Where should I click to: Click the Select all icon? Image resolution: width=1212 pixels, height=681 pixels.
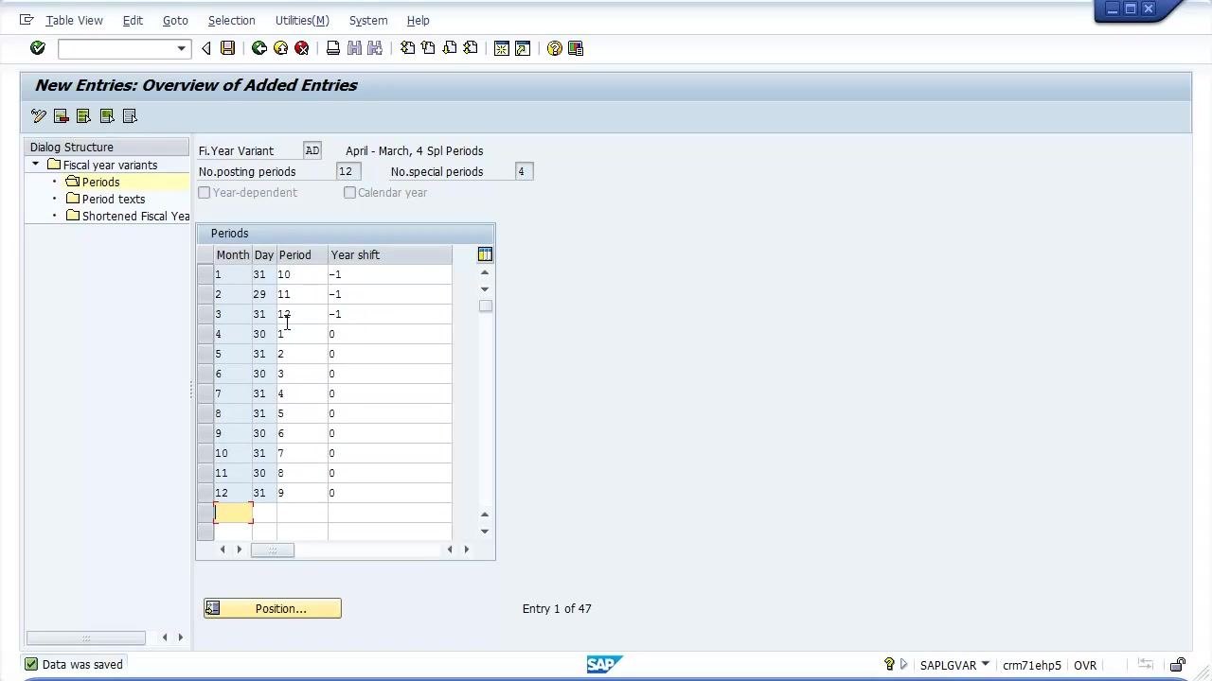84,115
